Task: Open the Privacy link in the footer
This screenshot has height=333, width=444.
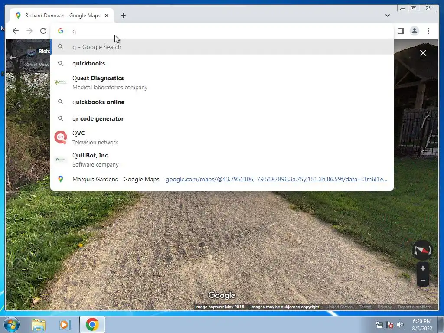Action: pyautogui.click(x=384, y=307)
